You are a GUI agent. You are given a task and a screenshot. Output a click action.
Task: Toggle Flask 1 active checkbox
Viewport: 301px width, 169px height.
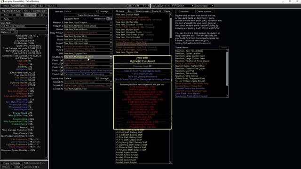[62, 60]
